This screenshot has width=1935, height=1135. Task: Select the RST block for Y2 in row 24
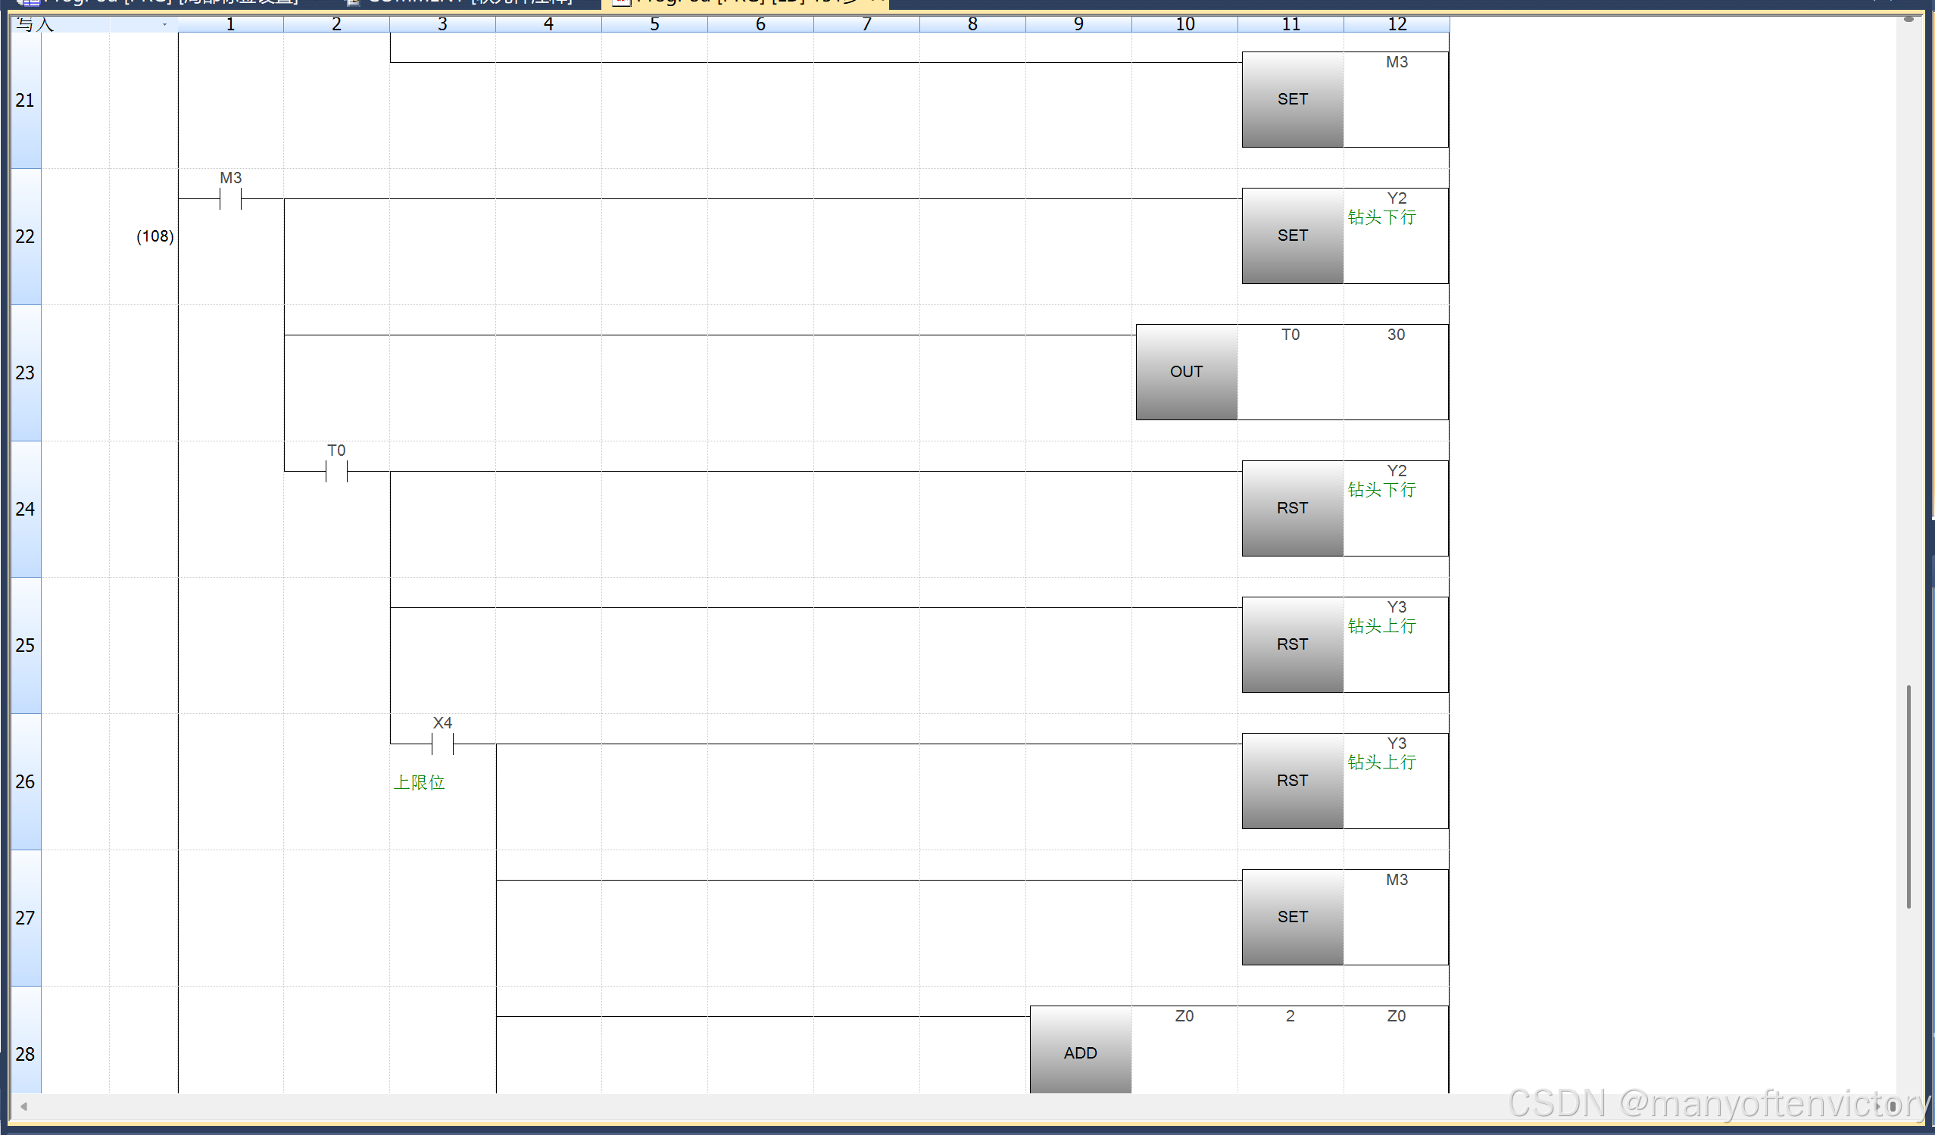click(1292, 508)
